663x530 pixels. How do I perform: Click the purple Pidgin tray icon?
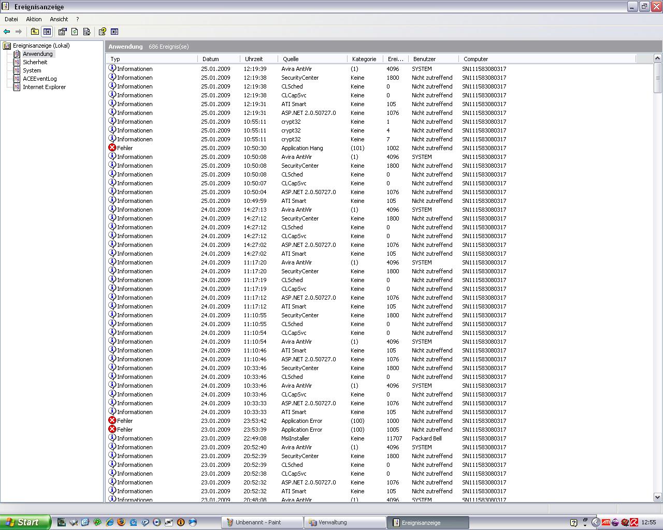click(x=615, y=522)
